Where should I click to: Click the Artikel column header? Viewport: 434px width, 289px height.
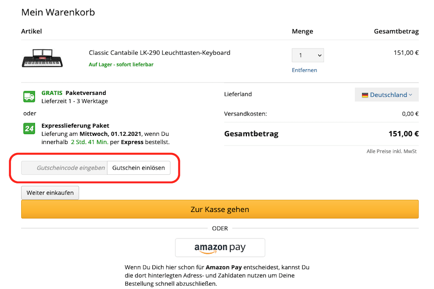pos(30,31)
